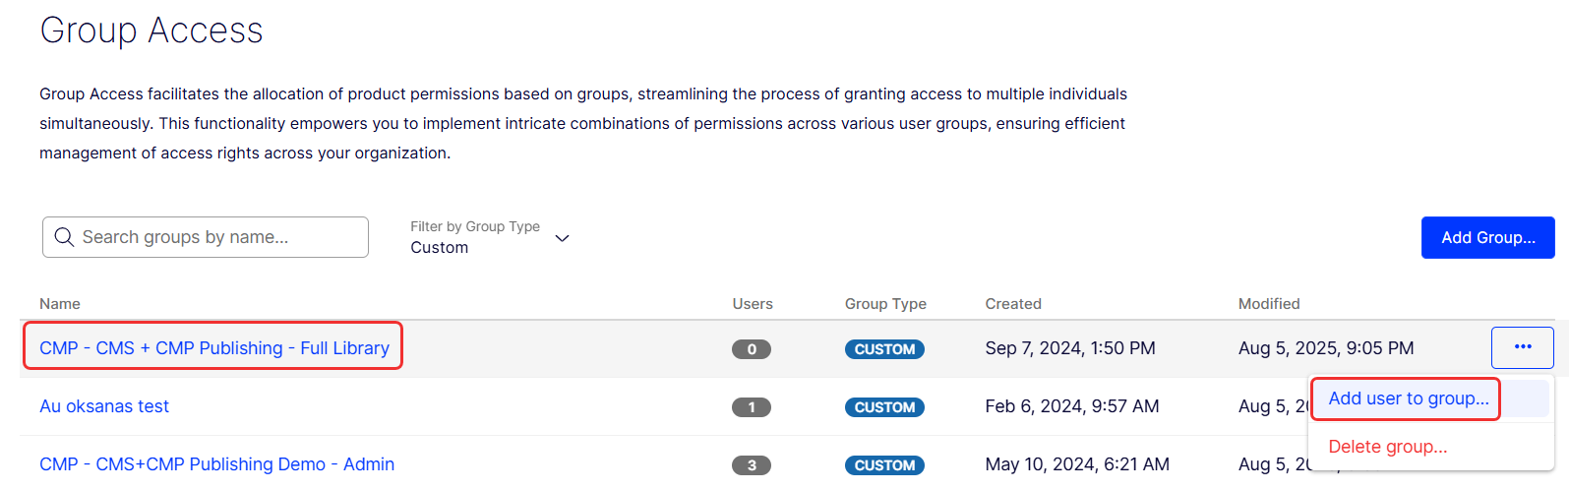Click CUSTOM badge in Au oksanas test row

click(884, 407)
